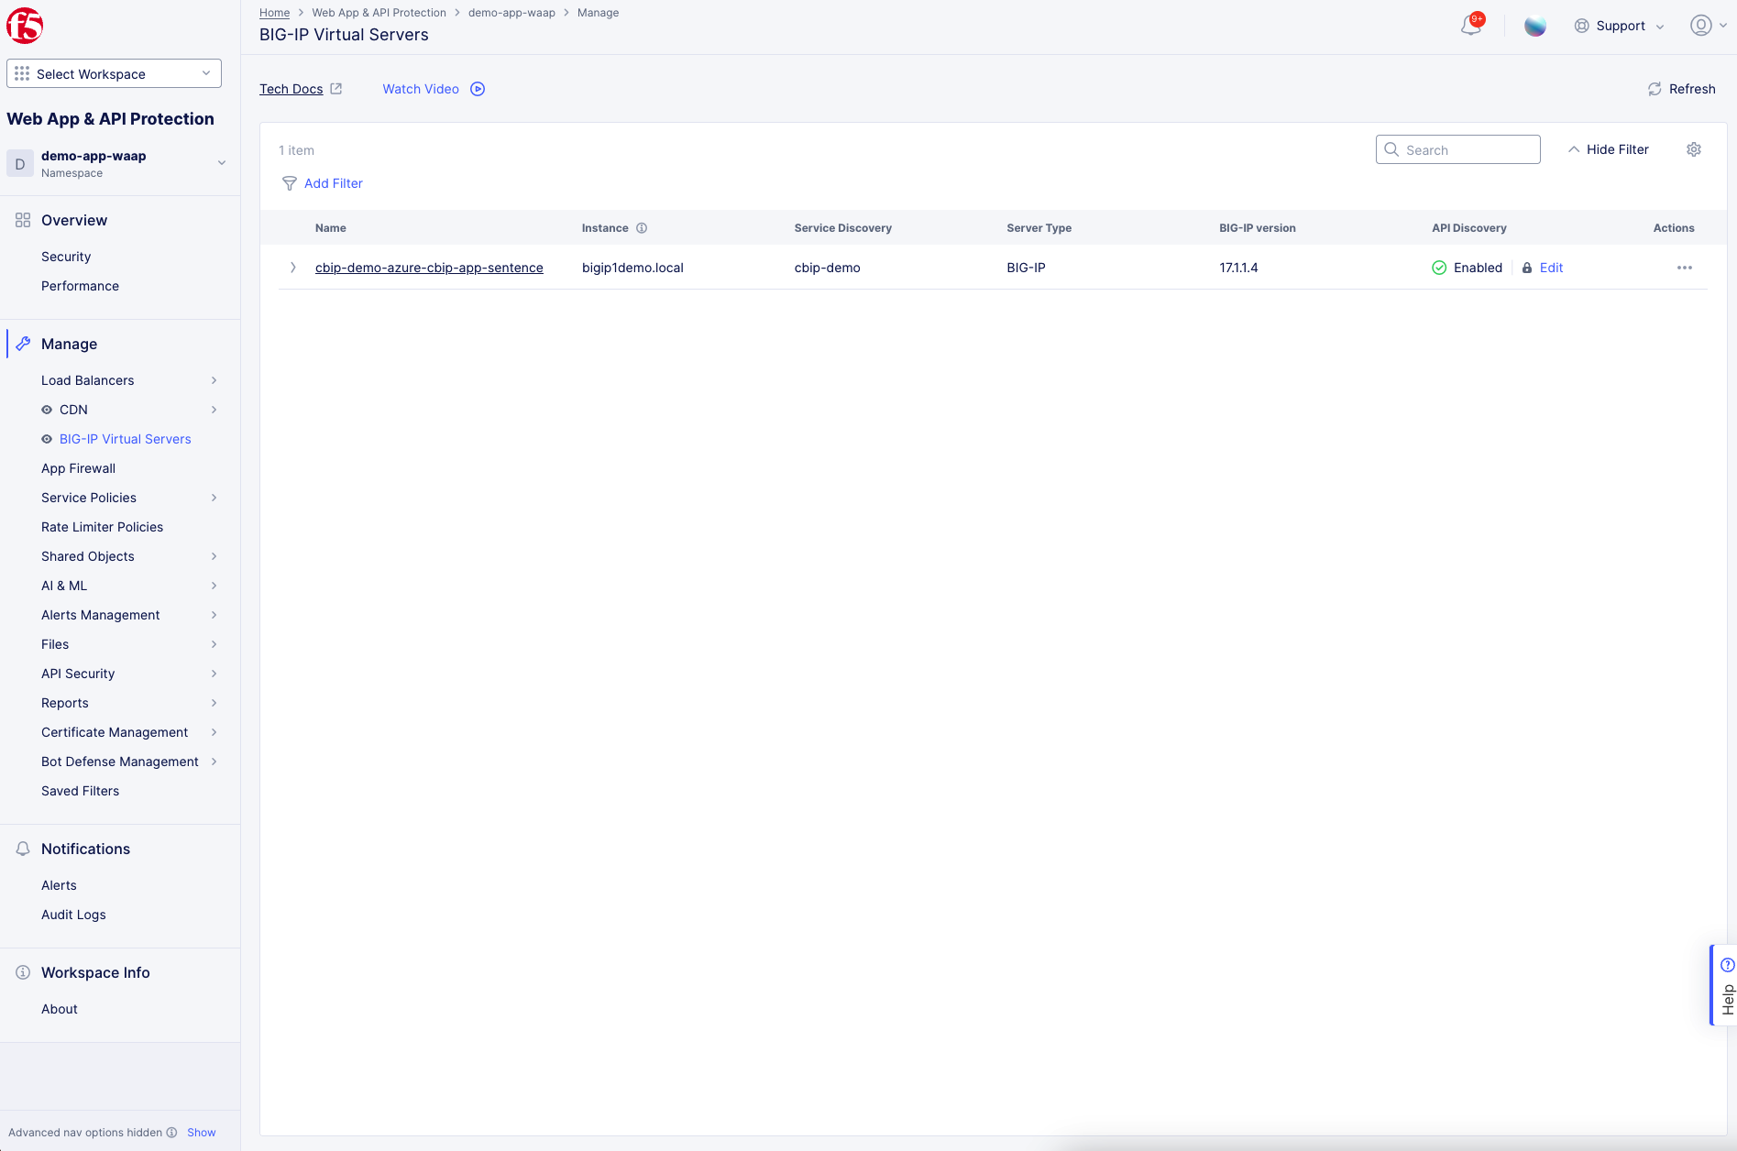
Task: Open the user account avatar icon
Action: click(1700, 26)
